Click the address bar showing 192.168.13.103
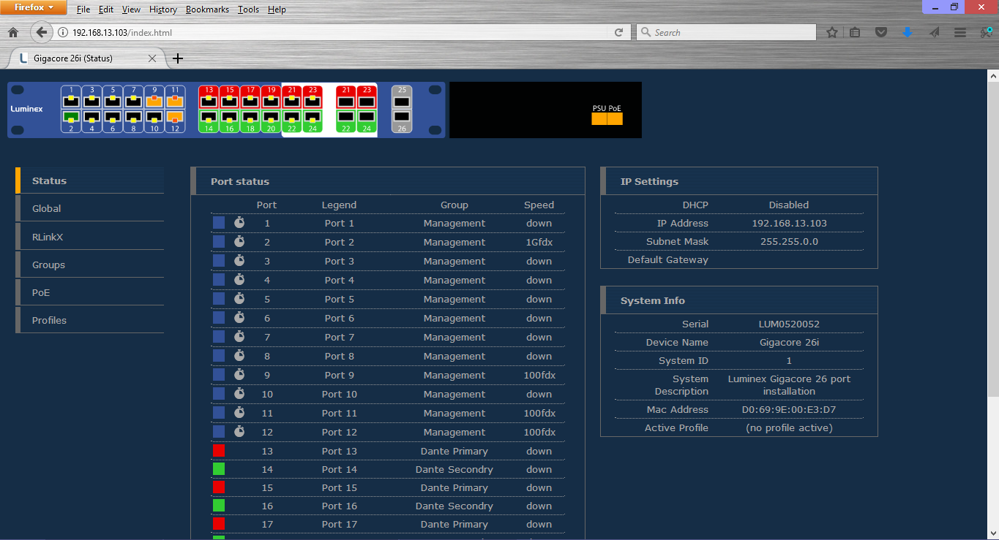This screenshot has height=540, width=999. tap(333, 32)
